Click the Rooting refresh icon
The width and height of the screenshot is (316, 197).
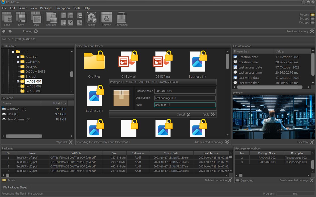click(x=35, y=31)
